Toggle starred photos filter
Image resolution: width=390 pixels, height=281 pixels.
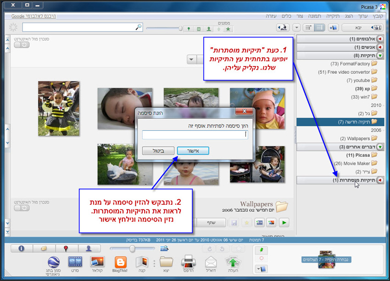228,29
